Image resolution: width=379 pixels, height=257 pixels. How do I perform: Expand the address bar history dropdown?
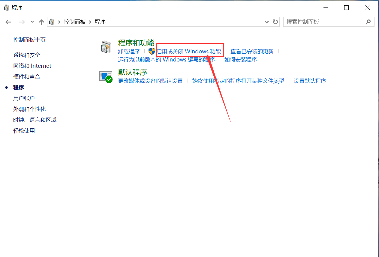click(x=266, y=22)
